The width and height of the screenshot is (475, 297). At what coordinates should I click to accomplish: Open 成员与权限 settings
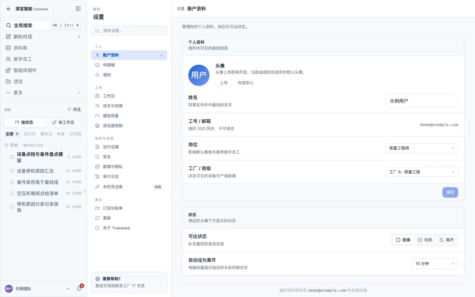point(129,106)
